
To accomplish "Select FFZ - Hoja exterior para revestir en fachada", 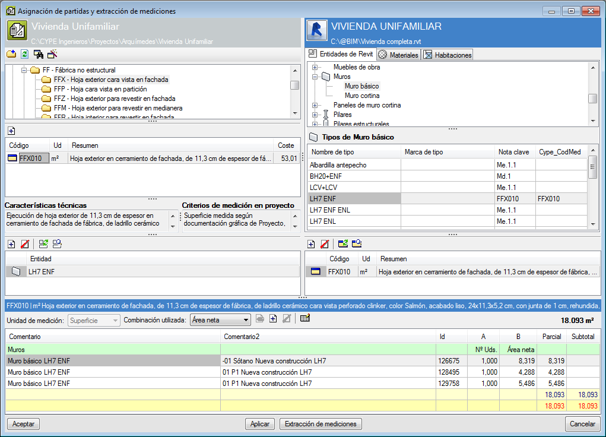I will [115, 99].
